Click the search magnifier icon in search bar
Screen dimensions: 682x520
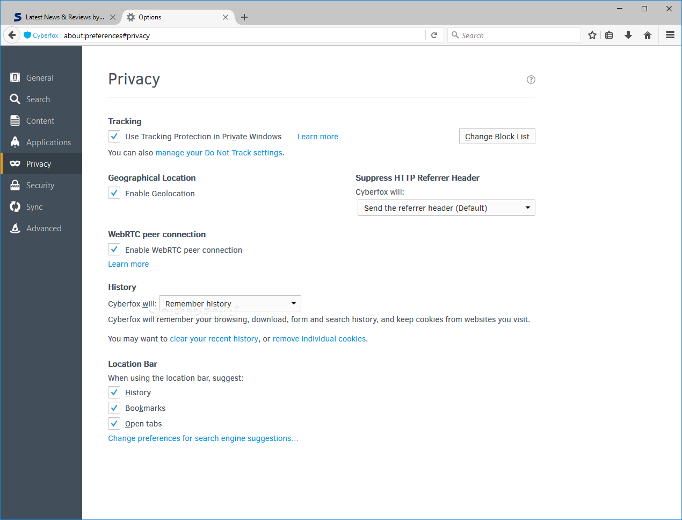click(455, 35)
